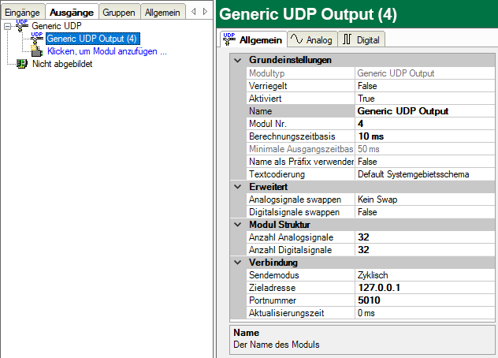This screenshot has width=498, height=358.
Task: Collapse the Generic UDP tree node
Action: coord(8,26)
